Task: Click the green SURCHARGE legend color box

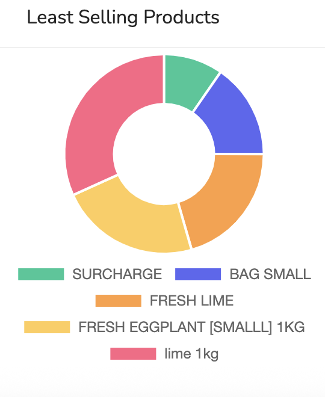Action: click(41, 274)
